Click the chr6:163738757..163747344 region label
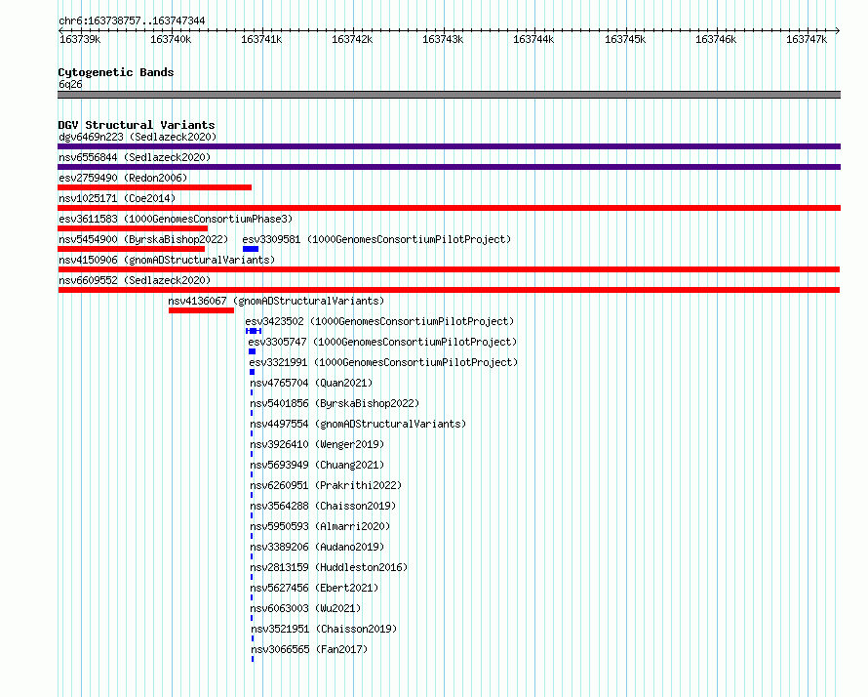868x697 pixels. 132,20
